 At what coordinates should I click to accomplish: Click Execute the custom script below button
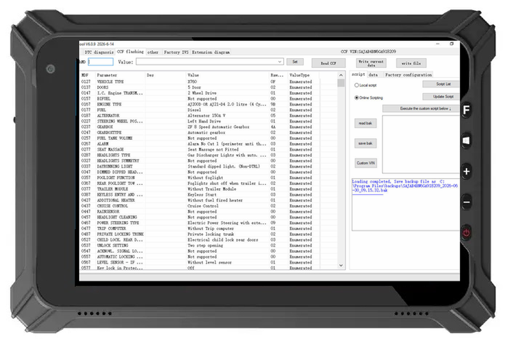[x=421, y=108]
